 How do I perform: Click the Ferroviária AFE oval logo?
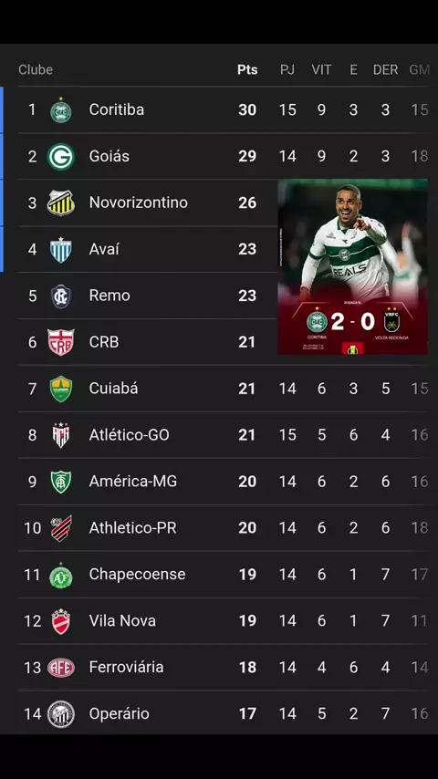[60, 668]
